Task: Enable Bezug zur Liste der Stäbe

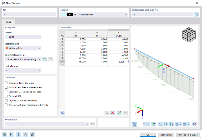Action: [x=6, y=83]
